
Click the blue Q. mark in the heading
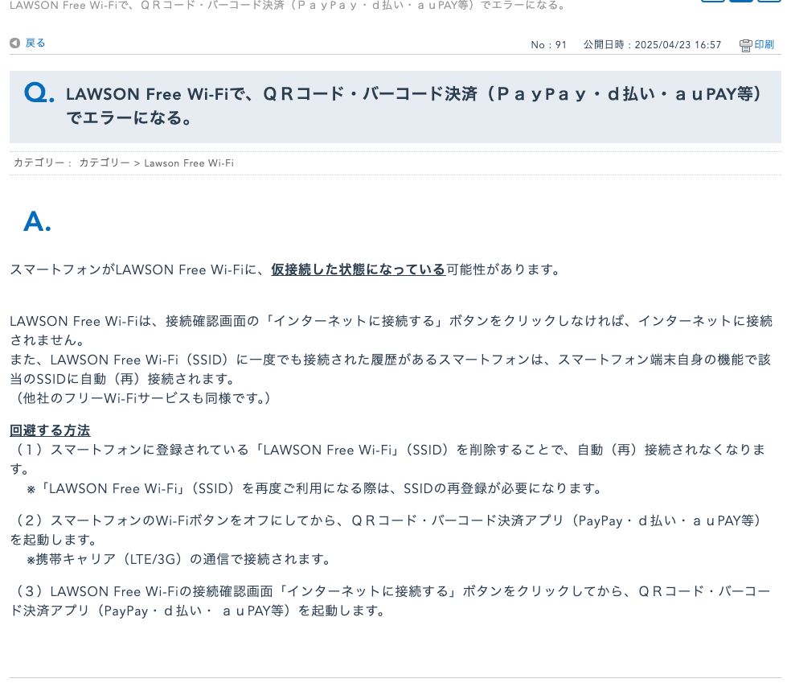pyautogui.click(x=39, y=93)
